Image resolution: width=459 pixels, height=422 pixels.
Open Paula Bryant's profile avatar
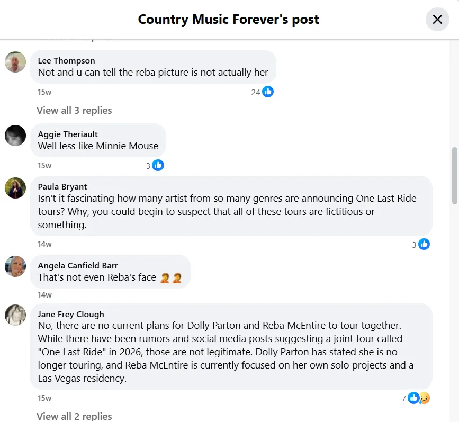tap(15, 188)
